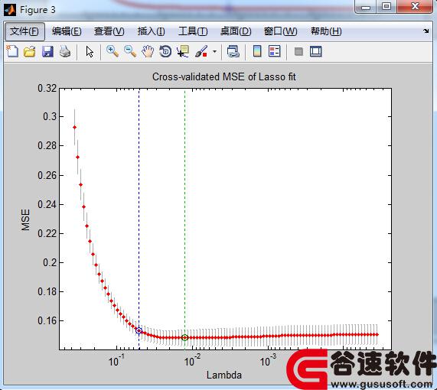Choose the Pan hand tool
Image resolution: width=437 pixels, height=390 pixels.
148,51
